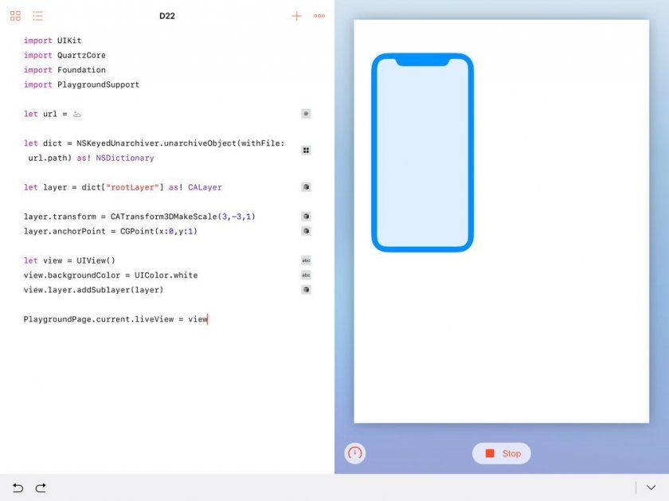Screen dimensions: 669x501
Task: Open the insert menu with the plus button
Action: [x=296, y=15]
